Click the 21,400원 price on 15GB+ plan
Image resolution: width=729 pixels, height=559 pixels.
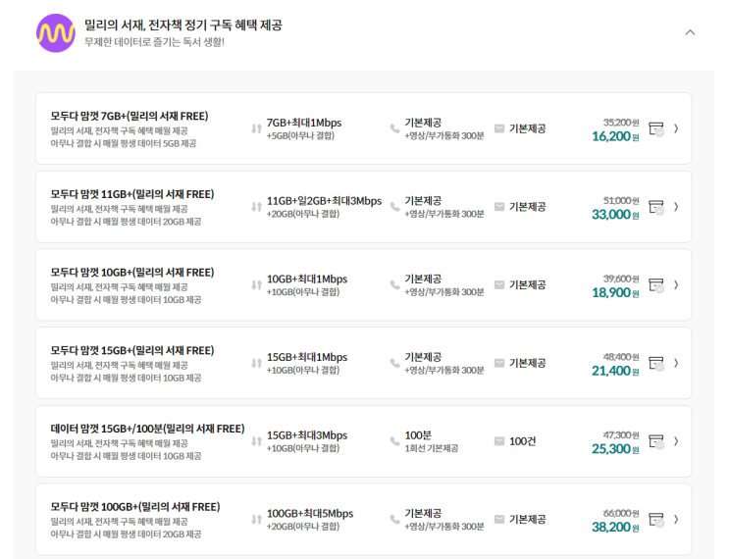pyautogui.click(x=611, y=371)
